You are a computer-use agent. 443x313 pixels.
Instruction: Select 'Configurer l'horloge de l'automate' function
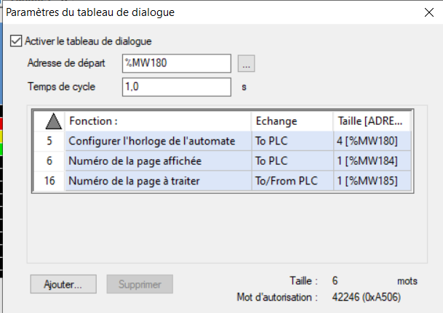[157, 140]
